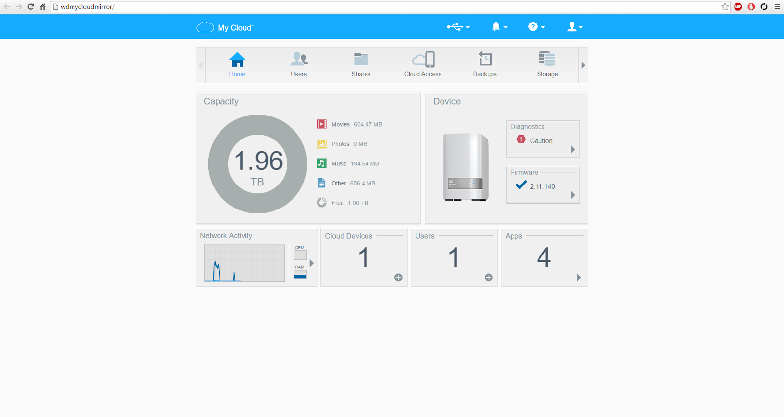Open the Shares folder icon
Image resolution: width=784 pixels, height=417 pixels.
tap(361, 59)
